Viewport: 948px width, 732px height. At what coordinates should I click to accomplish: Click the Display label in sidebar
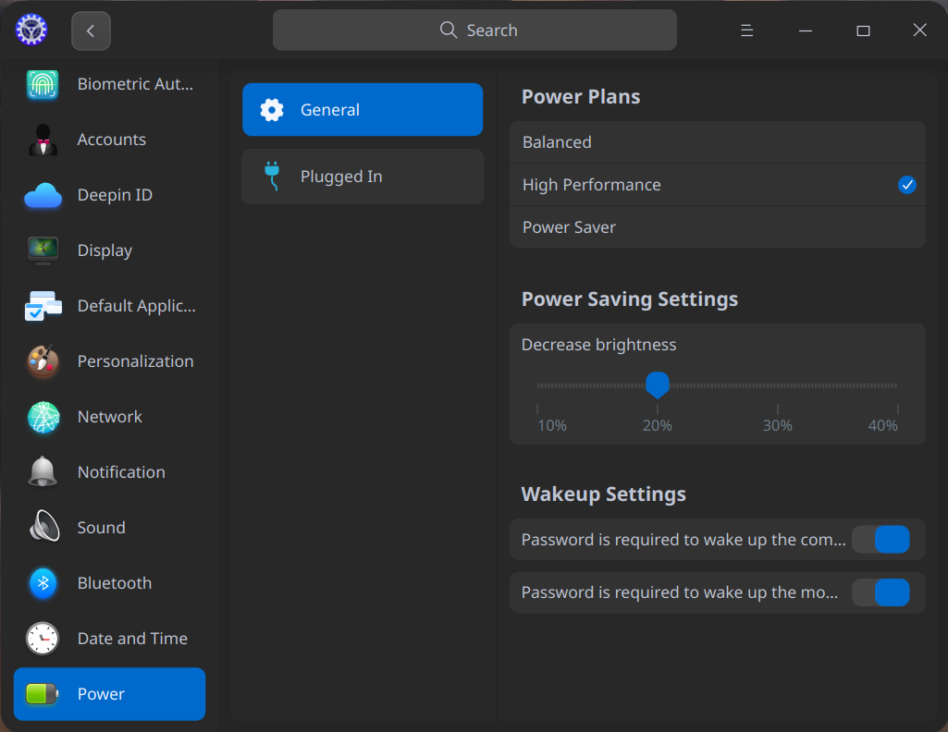[x=105, y=250]
